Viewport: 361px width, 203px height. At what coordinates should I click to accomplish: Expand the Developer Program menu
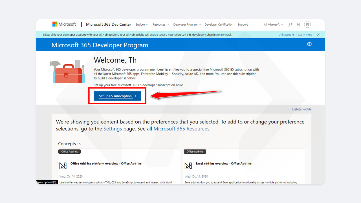click(x=187, y=25)
